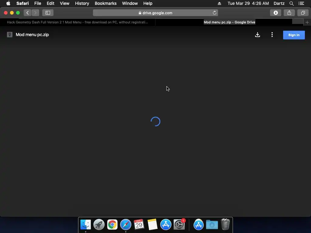The height and width of the screenshot is (233, 311).
Task: Open the Safari menu
Action: click(22, 3)
